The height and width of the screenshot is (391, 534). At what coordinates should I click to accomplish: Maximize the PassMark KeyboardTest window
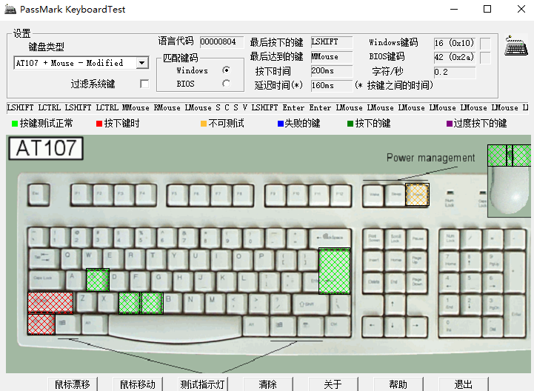point(487,9)
